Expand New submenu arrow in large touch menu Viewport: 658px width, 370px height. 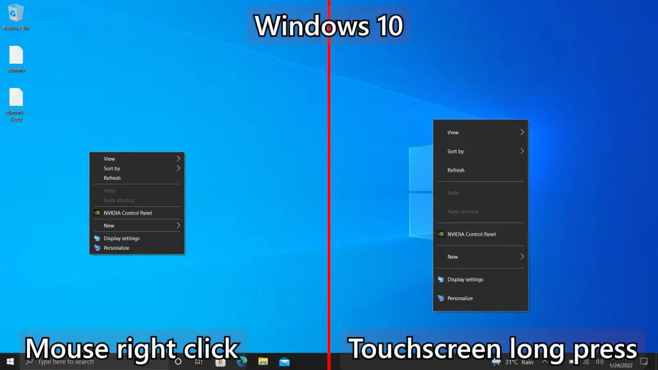point(522,257)
